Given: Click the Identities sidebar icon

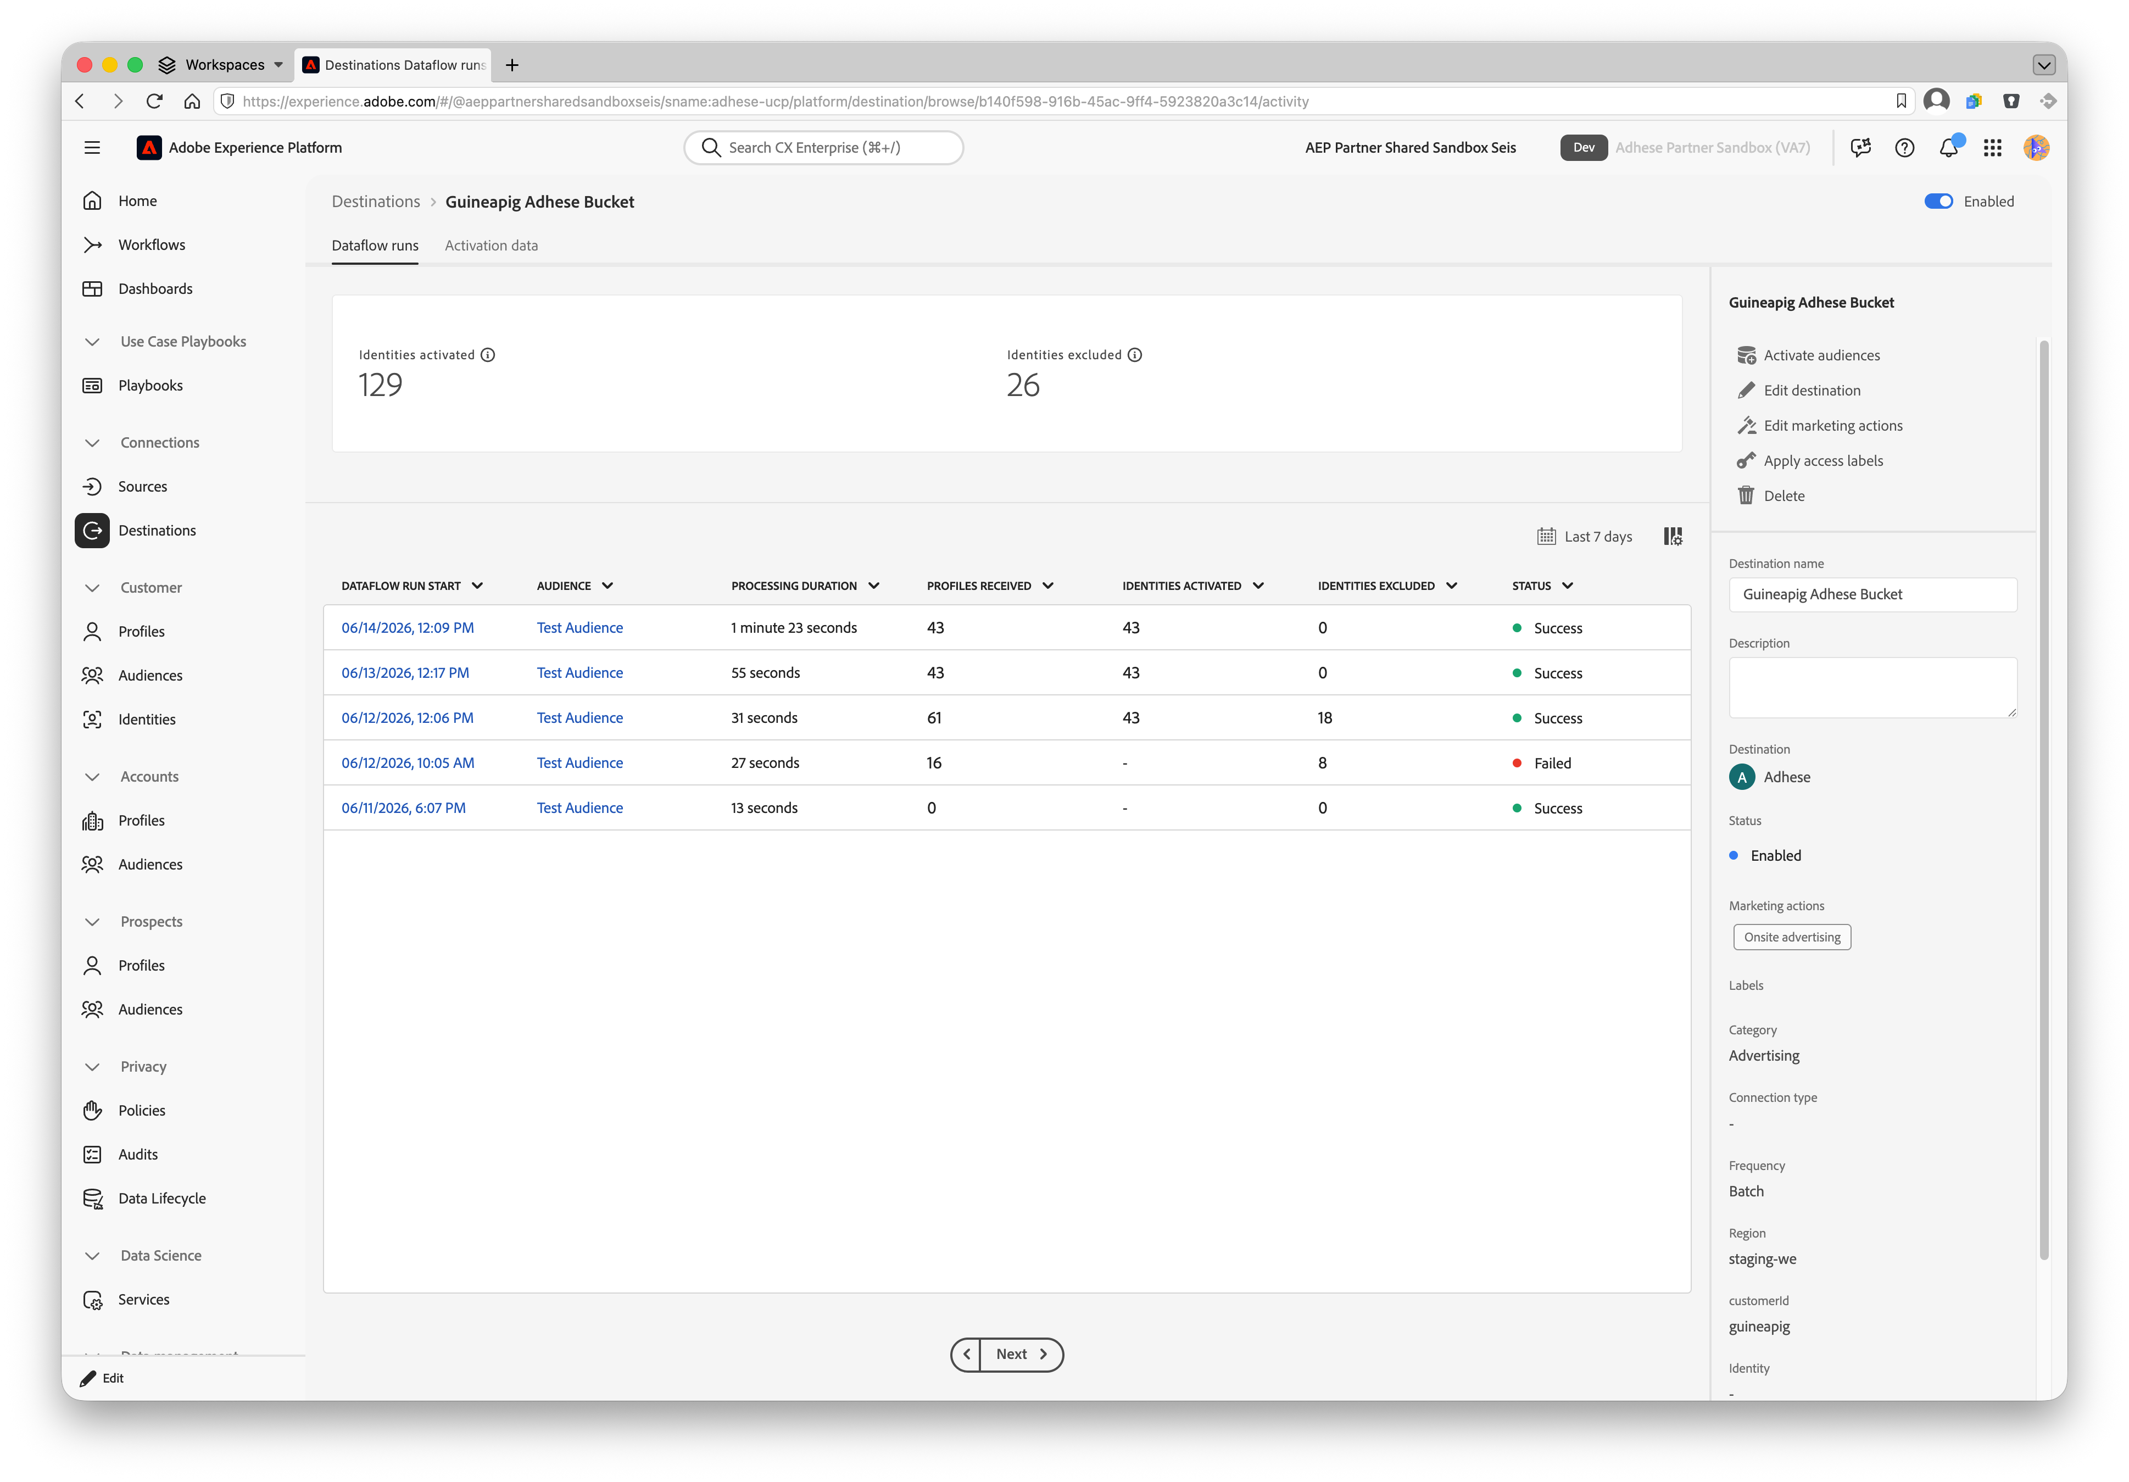Looking at the screenshot, I should click(x=92, y=718).
